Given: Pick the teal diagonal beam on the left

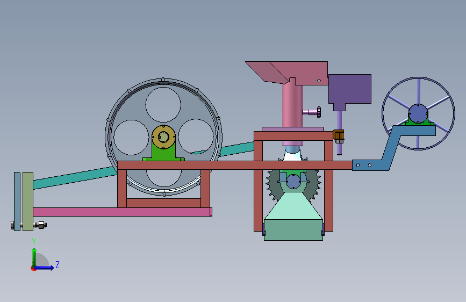Looking at the screenshot, I should (x=74, y=177).
